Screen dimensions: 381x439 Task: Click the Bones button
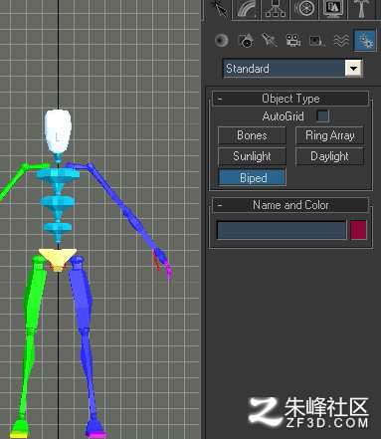coord(252,135)
